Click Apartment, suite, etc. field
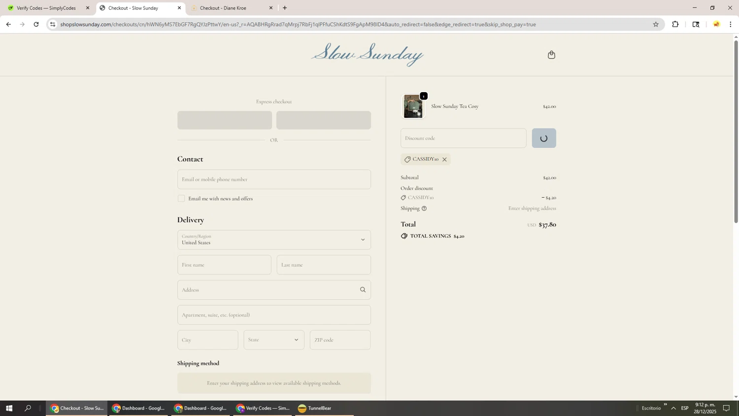Screen dimensions: 739x416 [x=274, y=315]
